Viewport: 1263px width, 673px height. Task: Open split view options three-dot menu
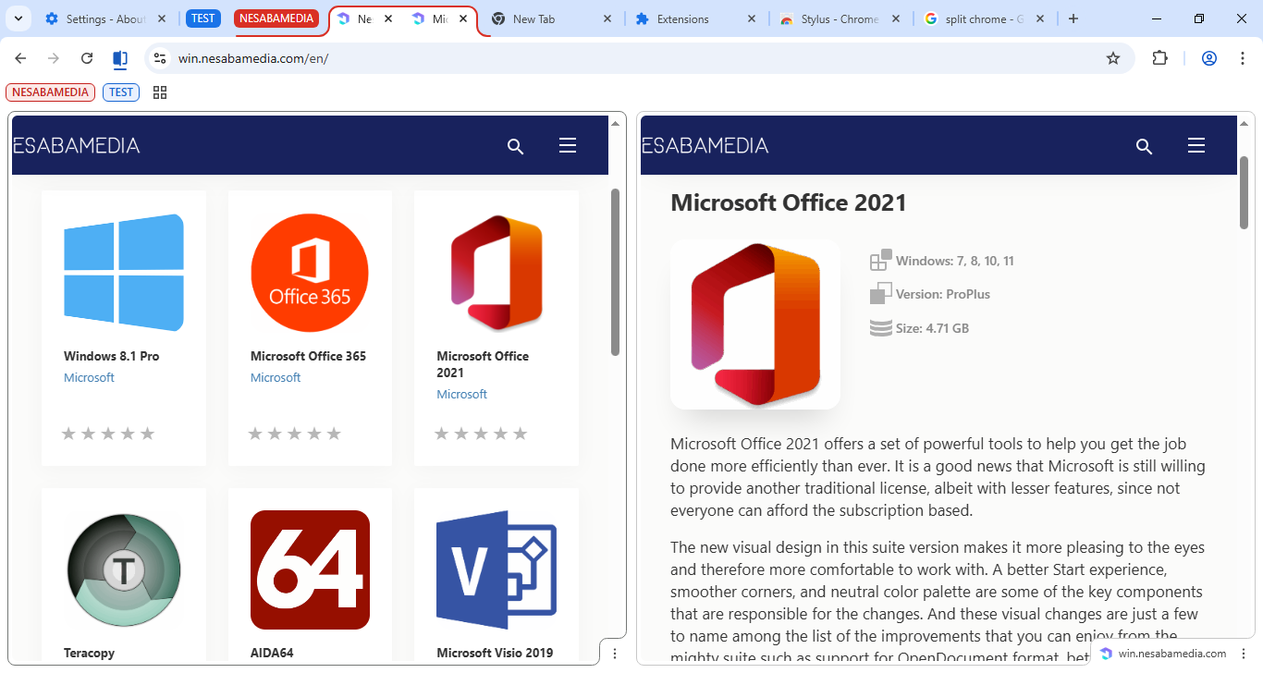(x=615, y=654)
